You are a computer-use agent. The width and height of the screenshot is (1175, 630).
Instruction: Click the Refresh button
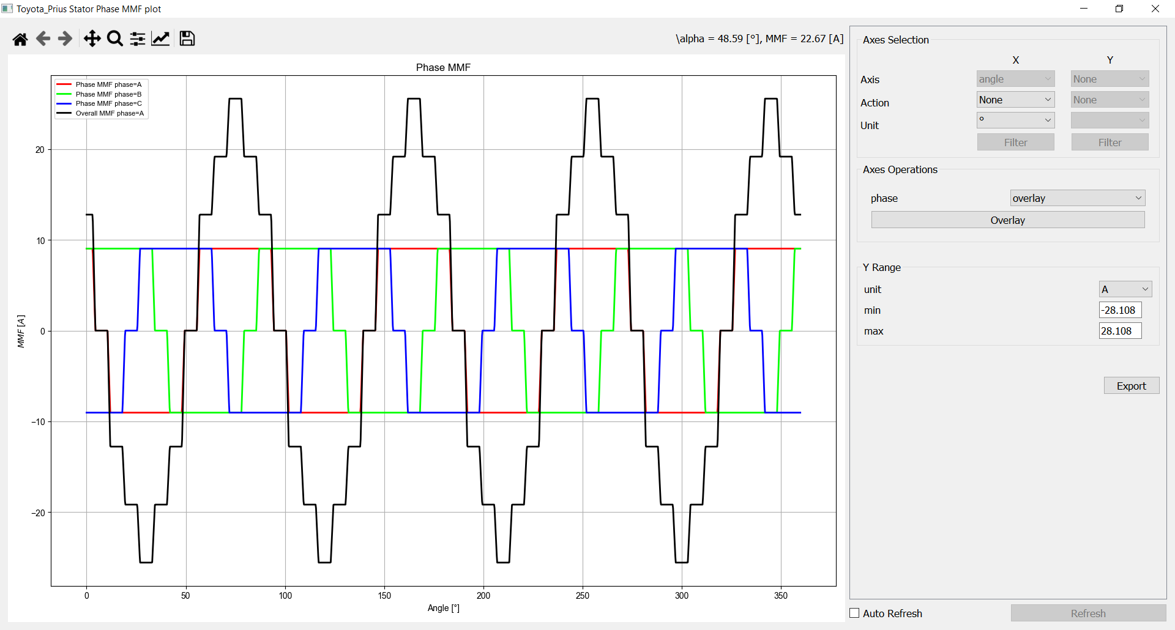coord(1088,613)
